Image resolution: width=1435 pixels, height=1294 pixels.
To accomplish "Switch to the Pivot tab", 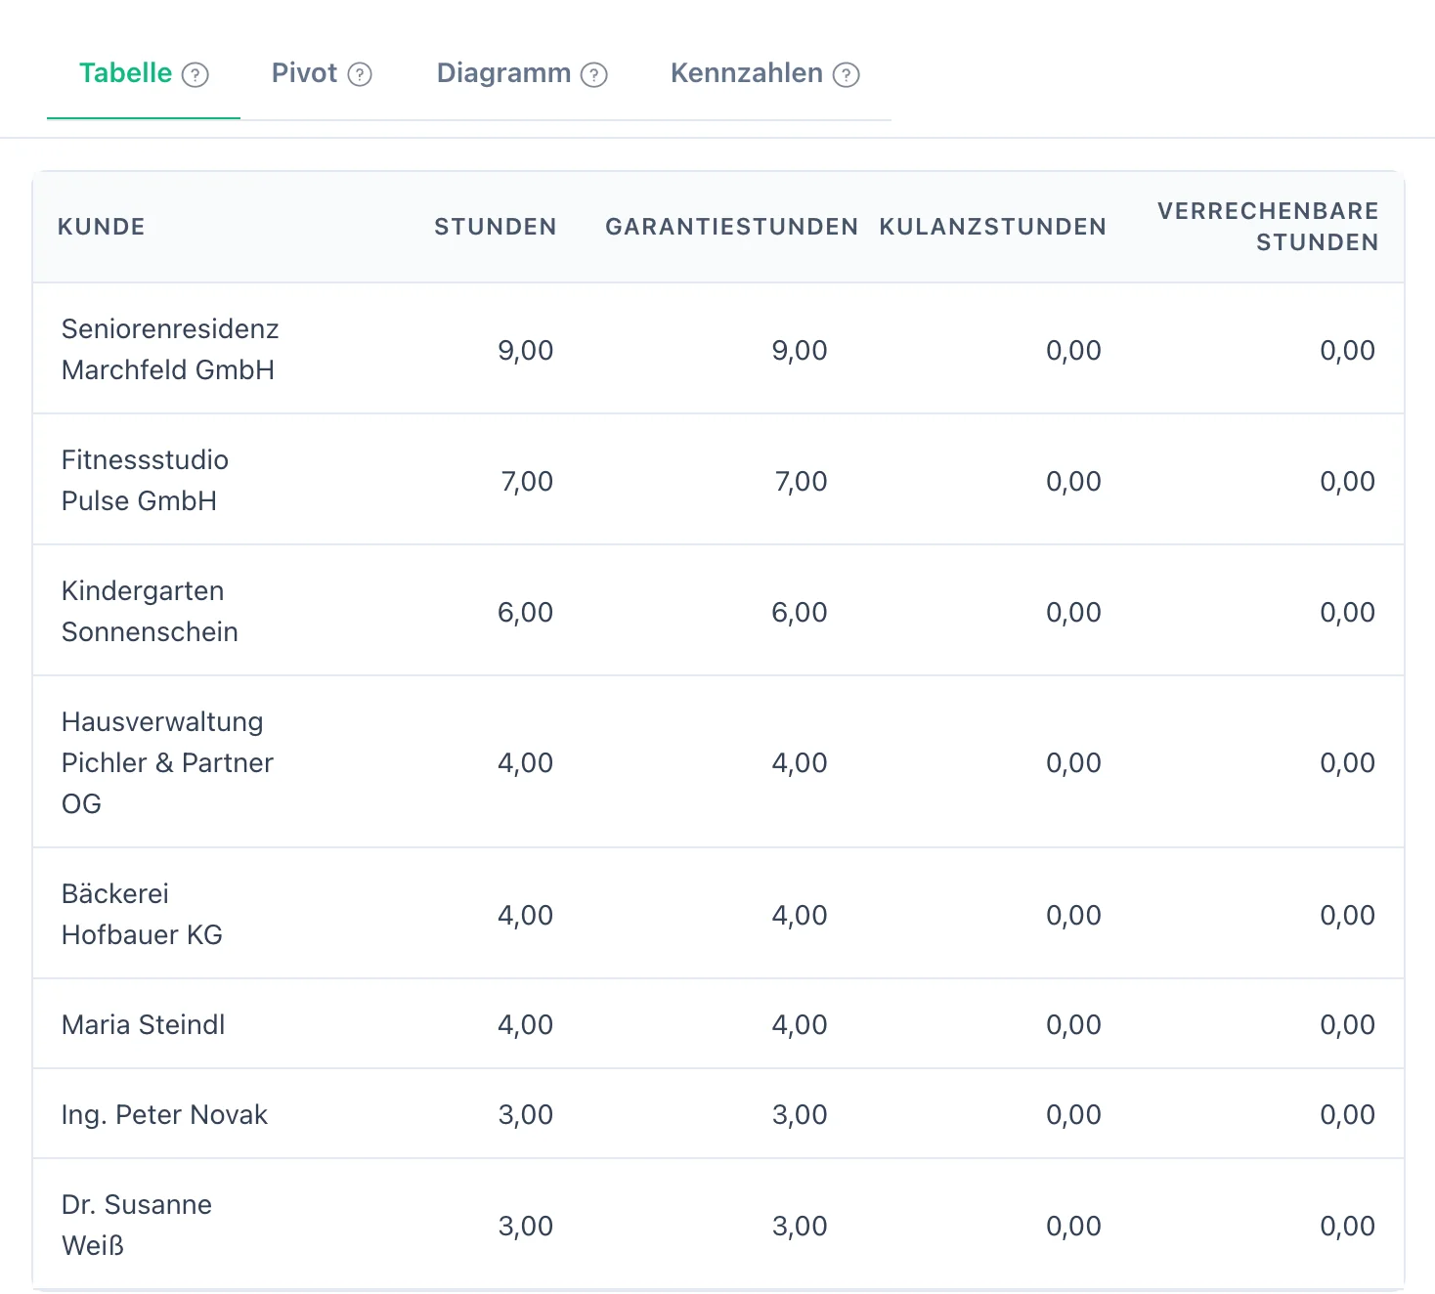I will [x=322, y=73].
